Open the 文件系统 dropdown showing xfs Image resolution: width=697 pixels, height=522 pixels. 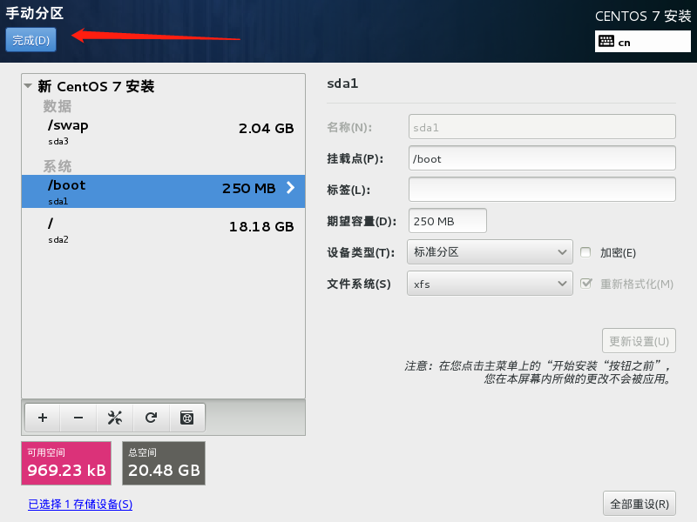tap(490, 284)
